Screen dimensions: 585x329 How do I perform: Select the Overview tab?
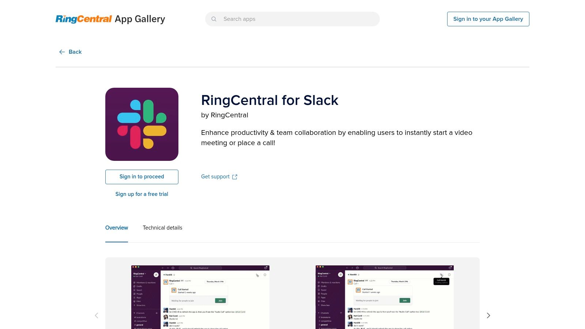tap(116, 228)
